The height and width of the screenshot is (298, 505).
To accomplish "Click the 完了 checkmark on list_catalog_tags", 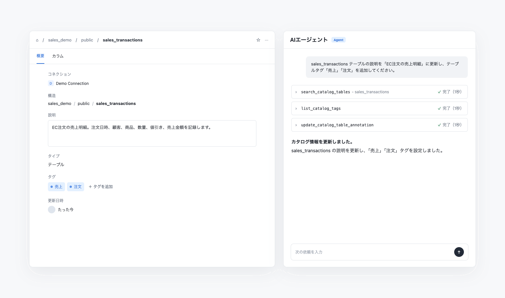I will coord(439,109).
